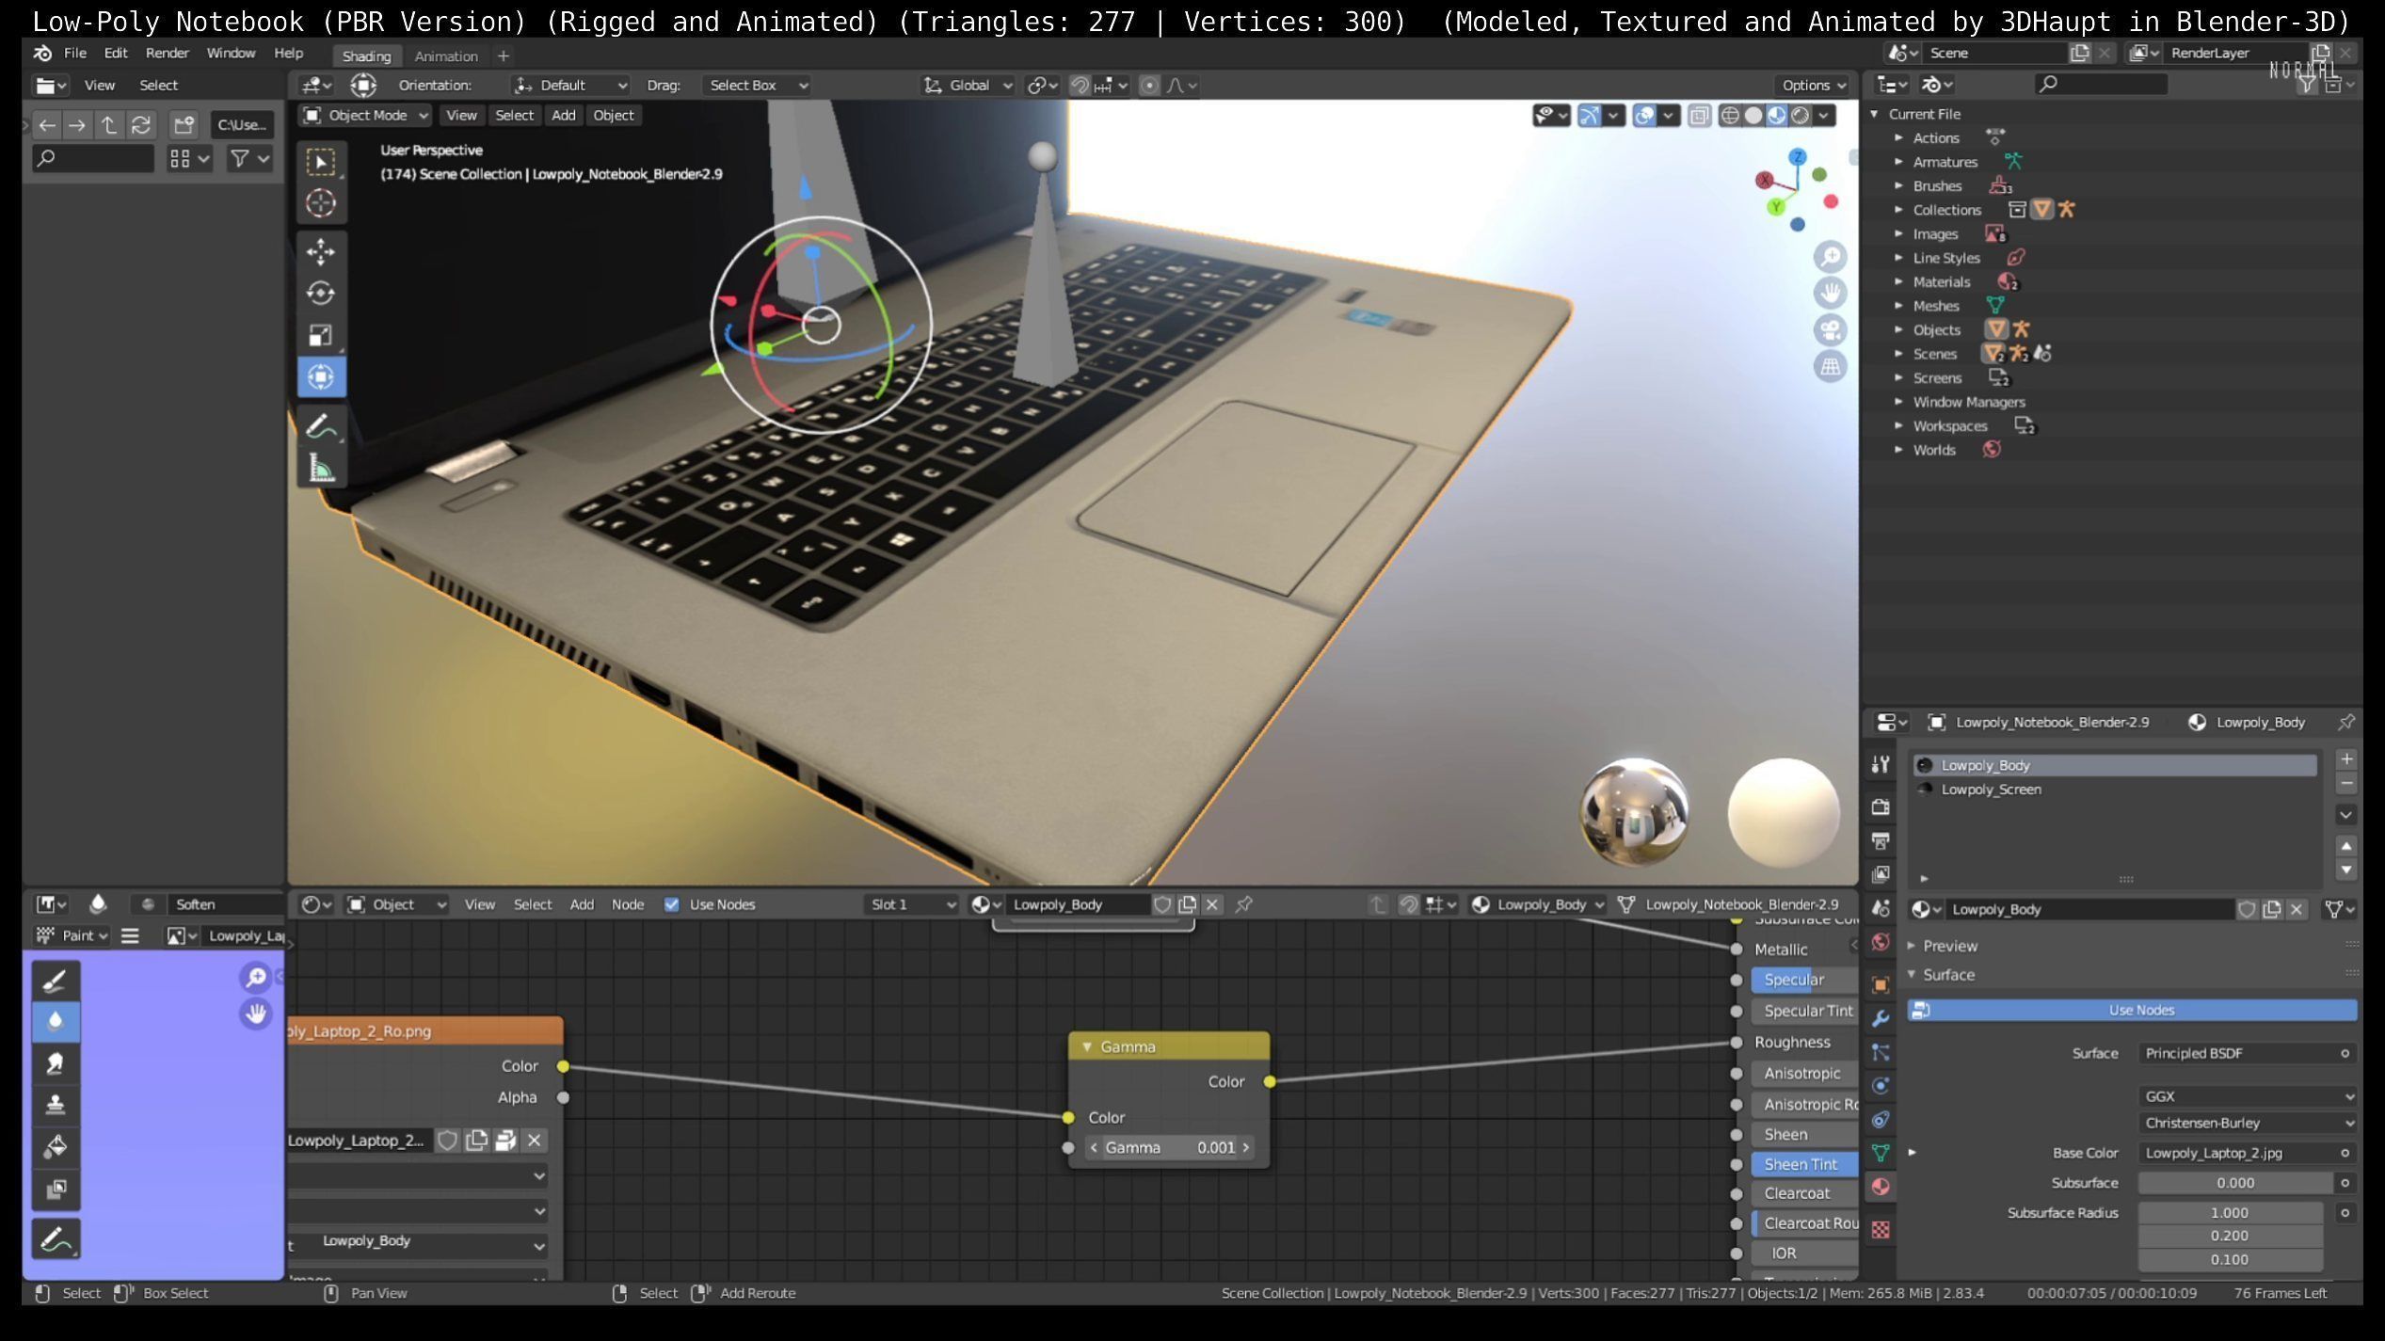The image size is (2385, 1341).
Task: Toggle snapping magnet in header
Action: 1080,86
